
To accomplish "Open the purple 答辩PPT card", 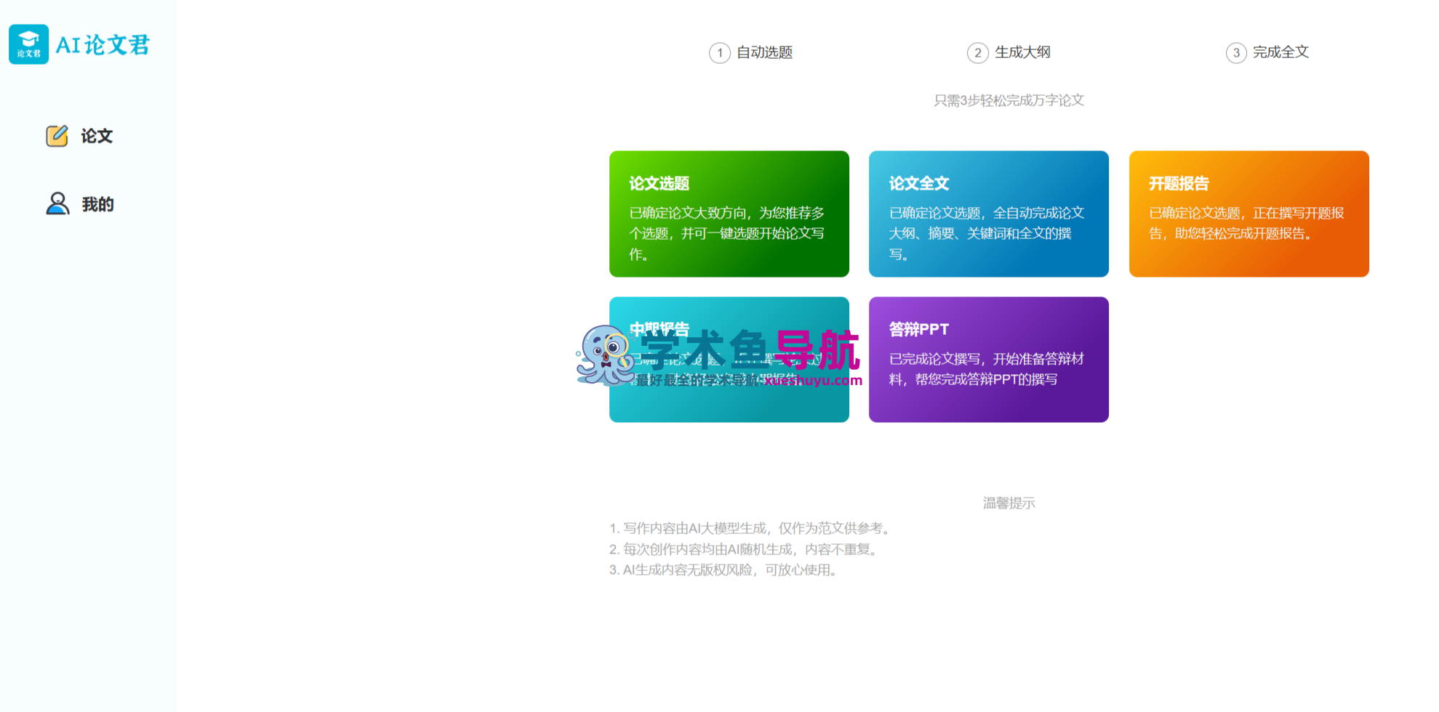I will [x=989, y=360].
